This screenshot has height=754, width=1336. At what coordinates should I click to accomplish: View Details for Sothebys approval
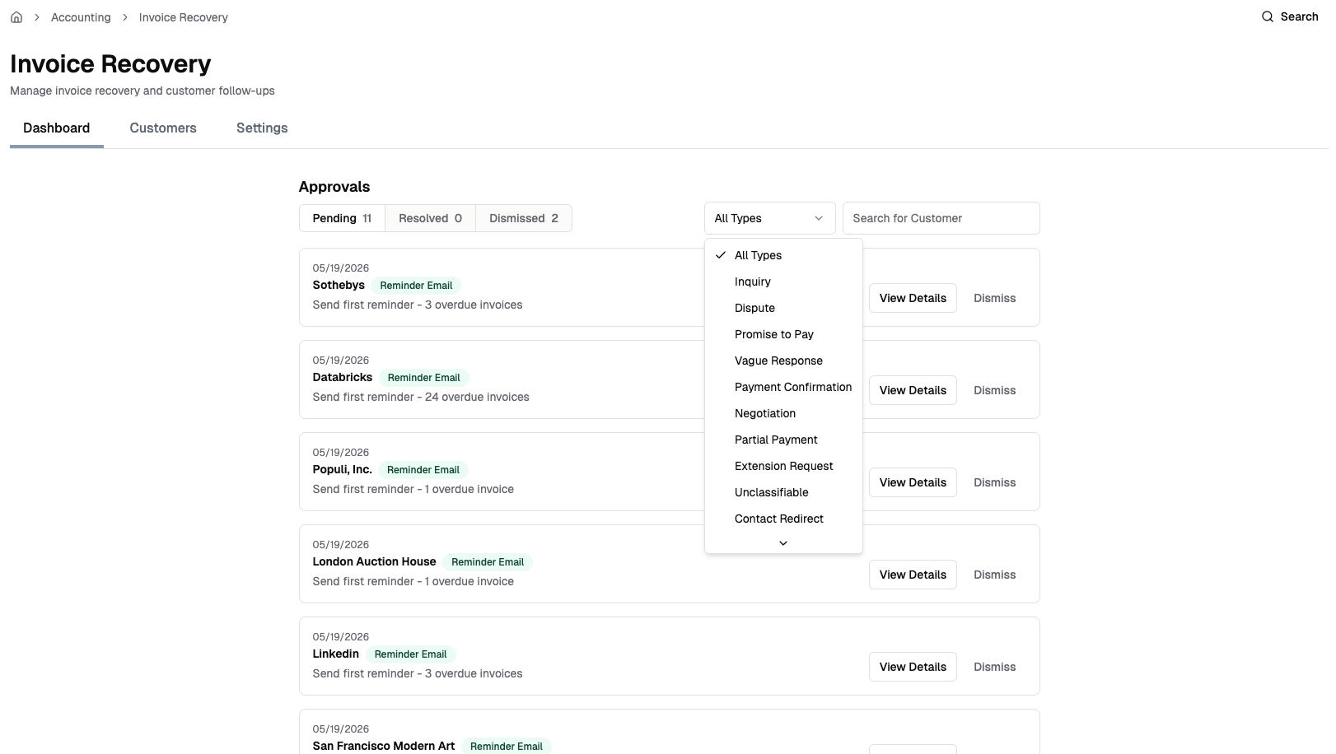(913, 298)
